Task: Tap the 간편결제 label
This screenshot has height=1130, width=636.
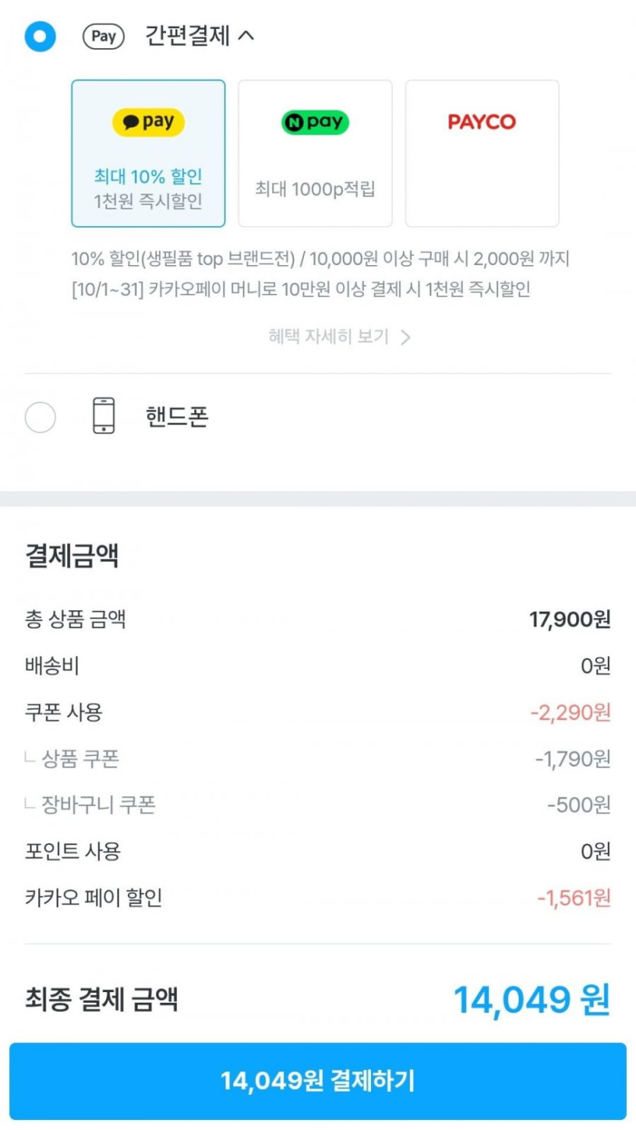Action: coord(187,36)
